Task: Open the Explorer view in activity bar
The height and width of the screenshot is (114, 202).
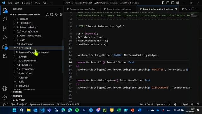Action: pos(4,10)
